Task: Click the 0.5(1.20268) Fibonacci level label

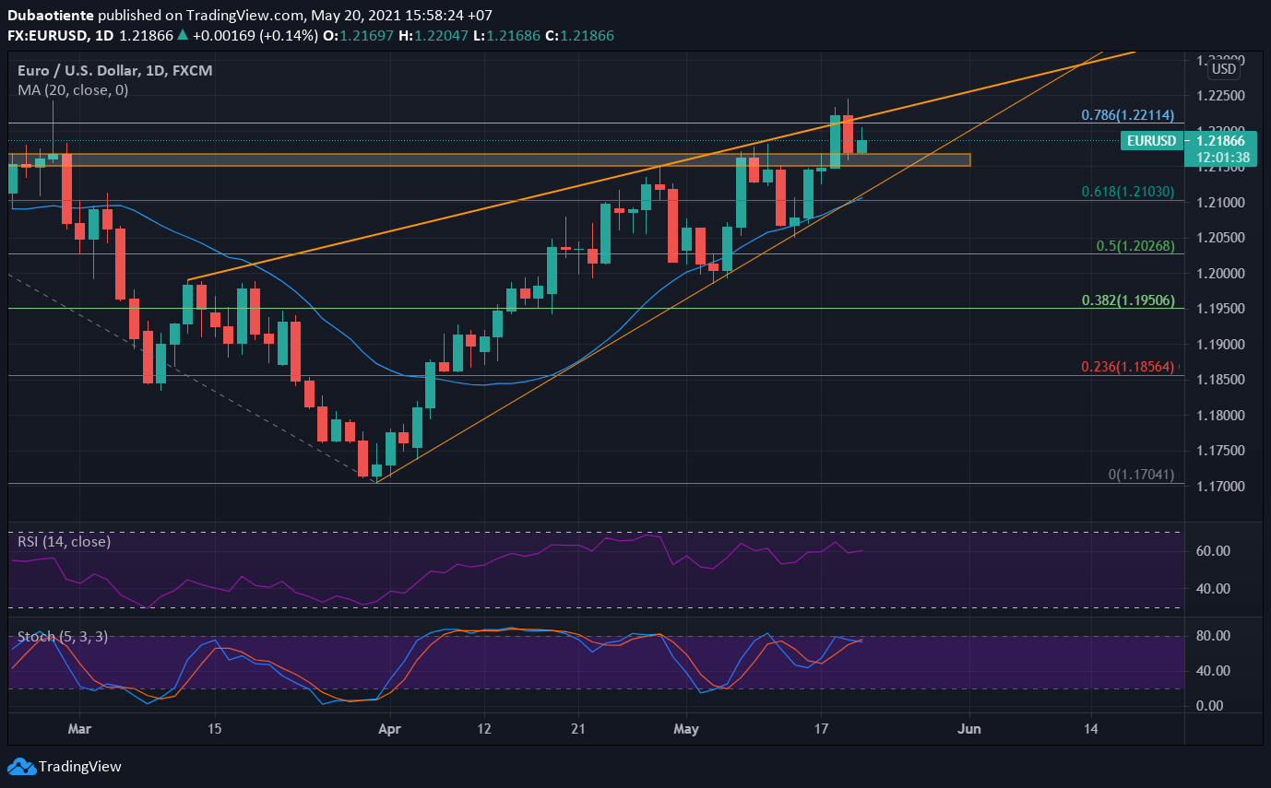Action: coord(1134,246)
